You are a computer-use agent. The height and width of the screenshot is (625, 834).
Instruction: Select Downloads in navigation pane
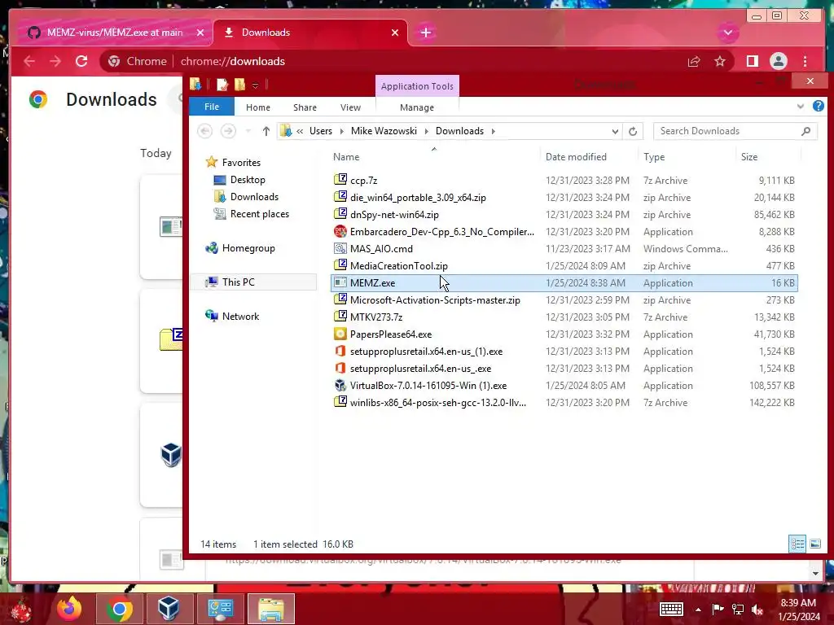click(254, 197)
